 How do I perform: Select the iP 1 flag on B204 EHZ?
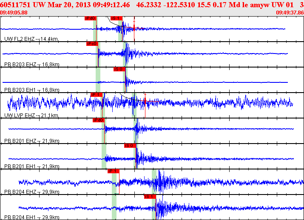[114, 171]
